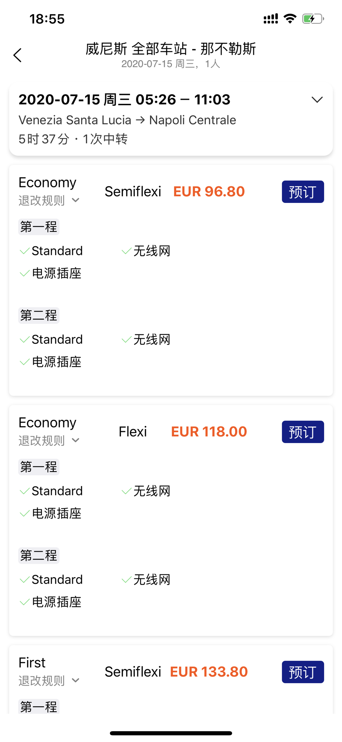Expand refund rules for Economy Flexi

coord(49,440)
